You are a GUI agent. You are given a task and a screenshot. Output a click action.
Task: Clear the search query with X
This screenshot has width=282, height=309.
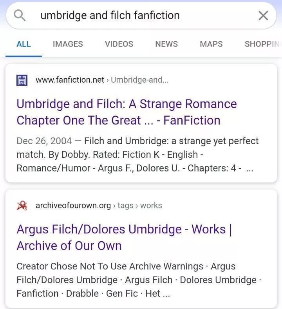pos(263,16)
